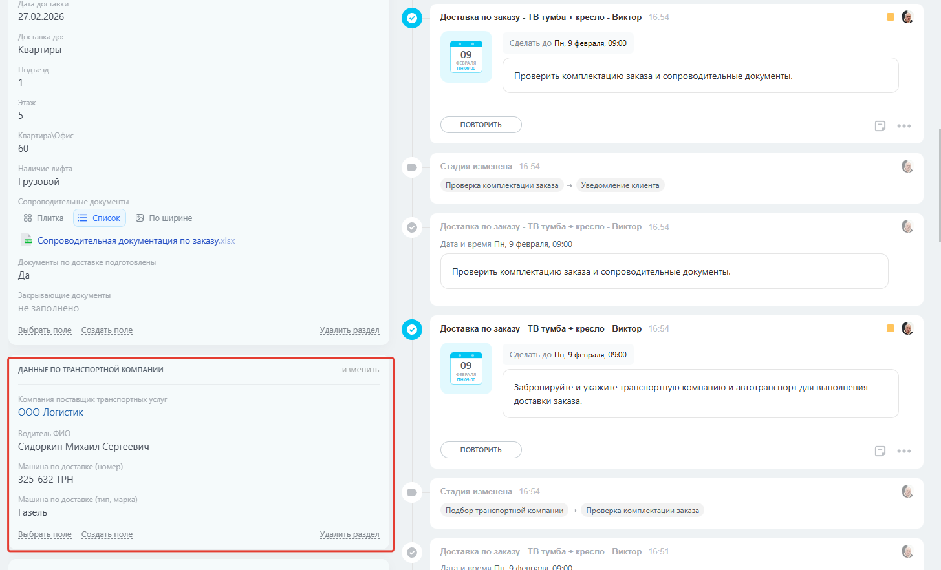Open avatar on completed 'Проверить комплектацию' entry

[x=907, y=226]
